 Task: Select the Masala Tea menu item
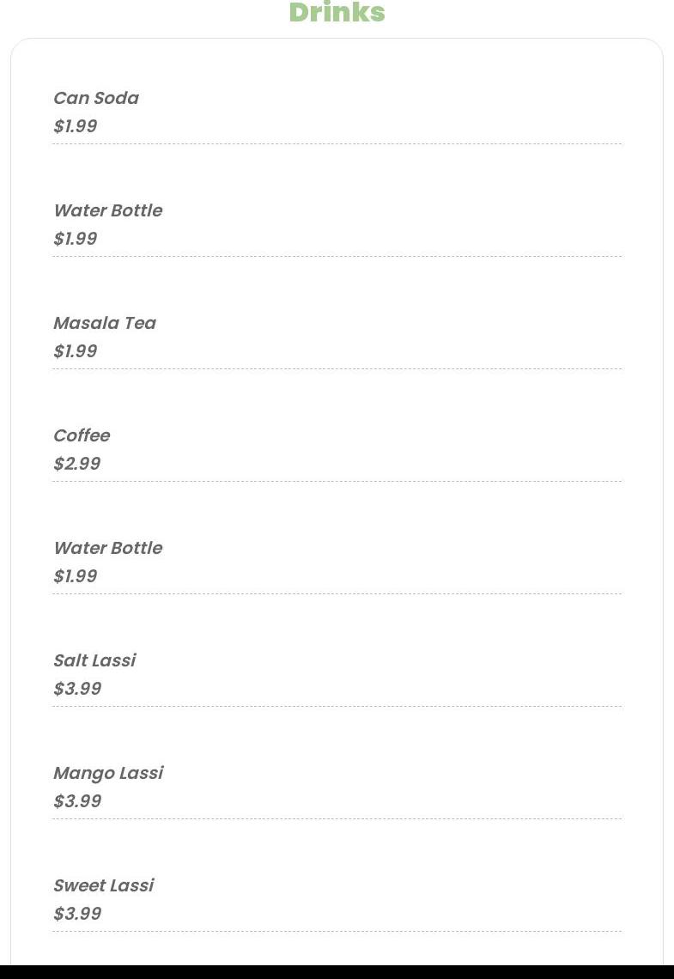105,323
